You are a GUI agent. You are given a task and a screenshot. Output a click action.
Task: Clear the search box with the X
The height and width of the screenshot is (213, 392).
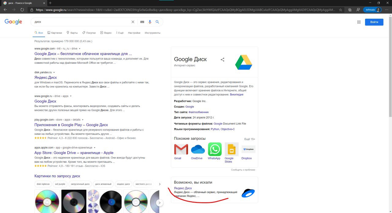click(x=133, y=22)
